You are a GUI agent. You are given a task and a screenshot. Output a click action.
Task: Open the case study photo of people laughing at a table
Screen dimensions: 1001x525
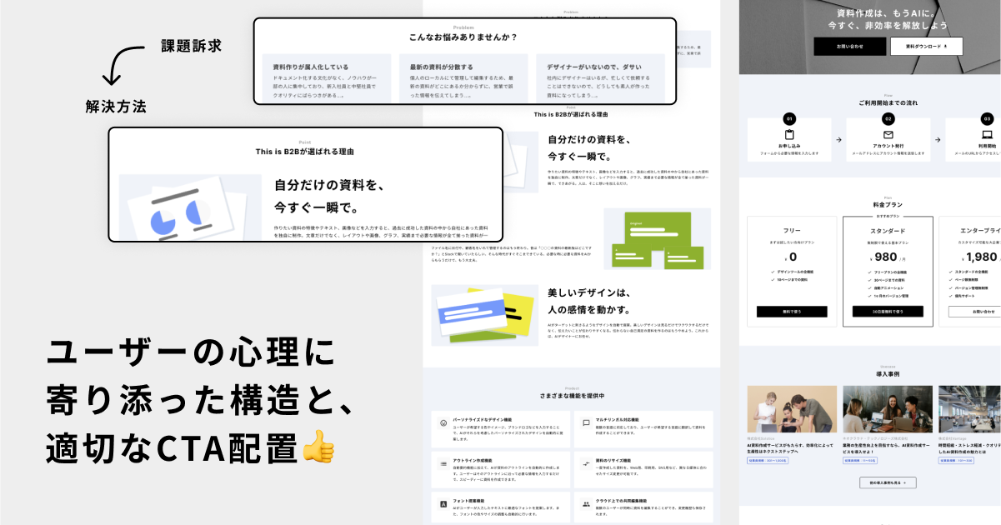click(x=888, y=408)
